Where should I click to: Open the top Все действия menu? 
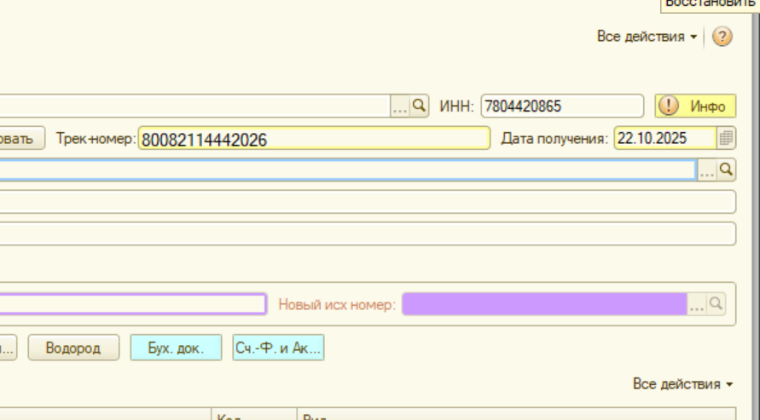647,37
